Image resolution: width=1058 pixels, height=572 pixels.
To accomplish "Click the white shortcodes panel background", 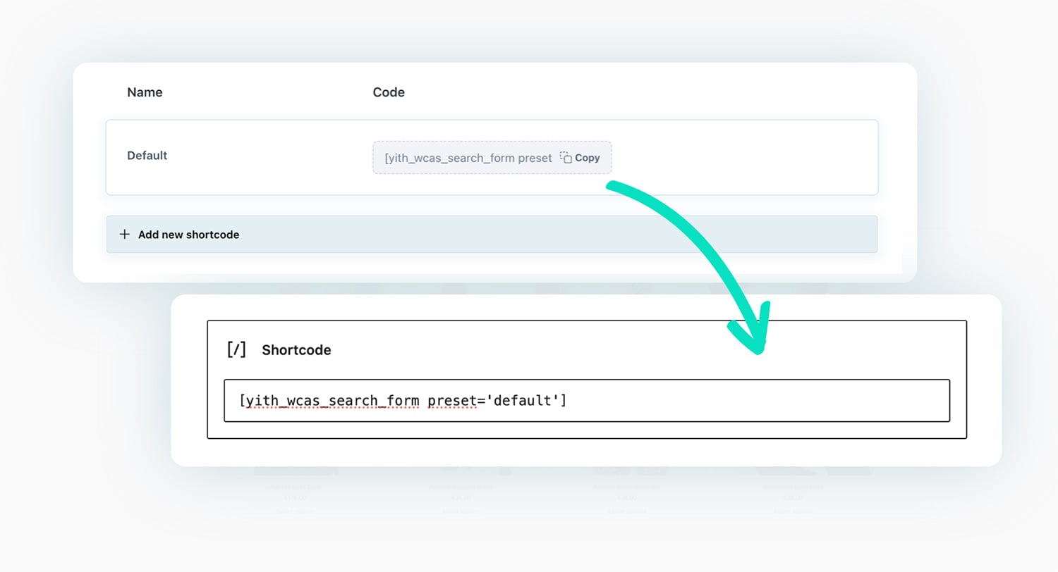I will [x=282, y=268].
